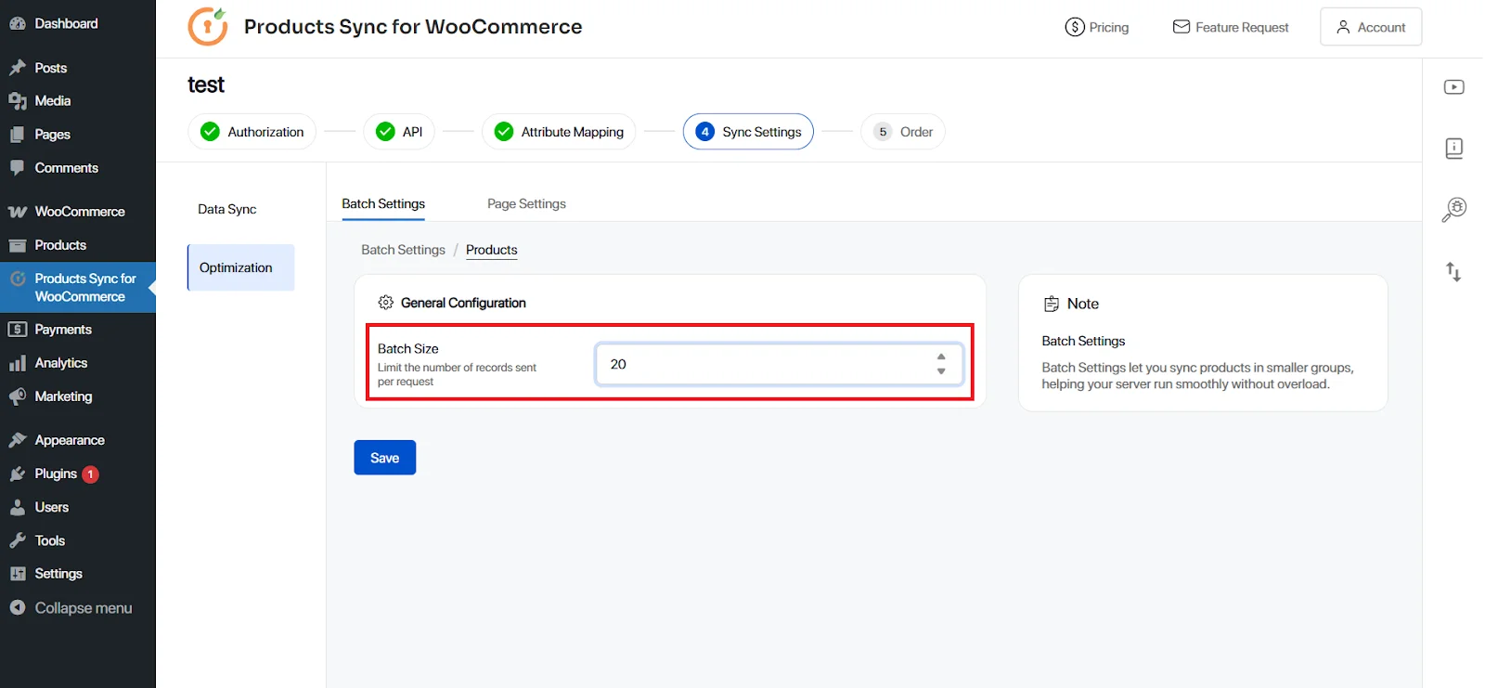Focus the Batch Size number field
1485x688 pixels.
pyautogui.click(x=779, y=364)
